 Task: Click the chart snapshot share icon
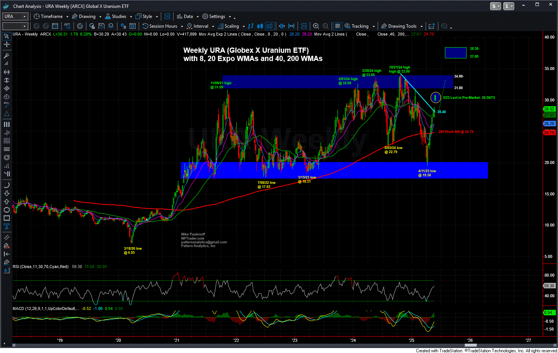click(431, 26)
